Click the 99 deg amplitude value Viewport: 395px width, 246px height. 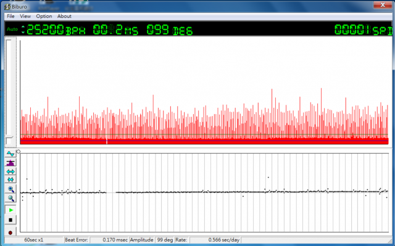click(165, 240)
